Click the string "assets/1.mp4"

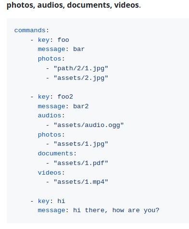click(81, 182)
